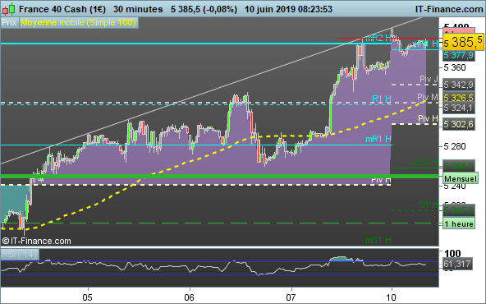Image resolution: width=486 pixels, height=304 pixels.
Task: Click the Piv M pivot label
Action: point(428,97)
